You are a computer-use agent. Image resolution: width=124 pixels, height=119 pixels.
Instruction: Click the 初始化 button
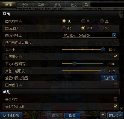click(109, 78)
